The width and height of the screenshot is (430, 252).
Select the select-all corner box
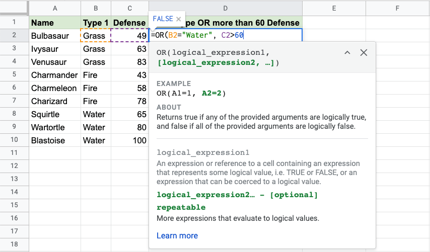pos(14,8)
